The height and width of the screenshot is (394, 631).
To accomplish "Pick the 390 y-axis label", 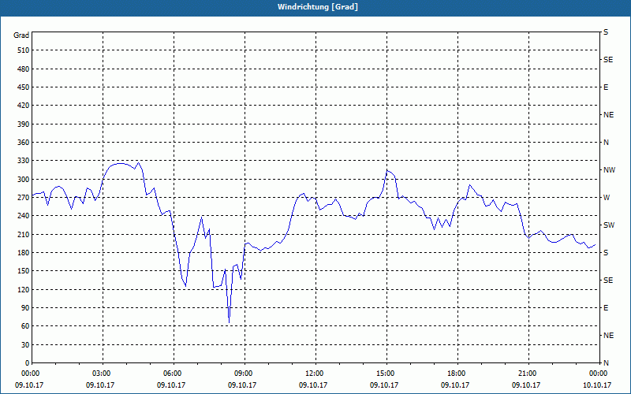I will 24,125.
